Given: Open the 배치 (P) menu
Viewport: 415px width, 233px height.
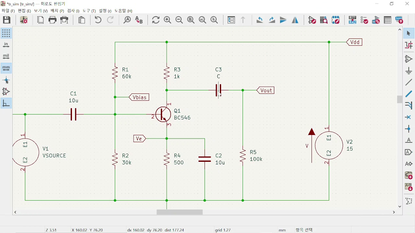Looking at the screenshot, I should pos(57,11).
